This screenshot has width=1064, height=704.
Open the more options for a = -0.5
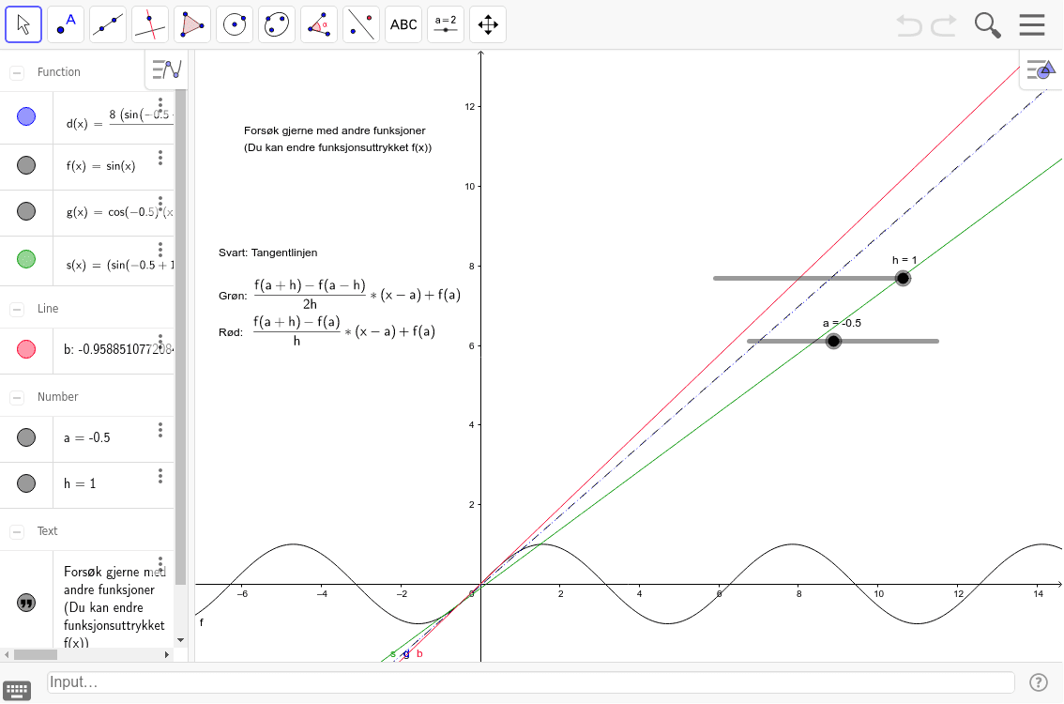[160, 430]
